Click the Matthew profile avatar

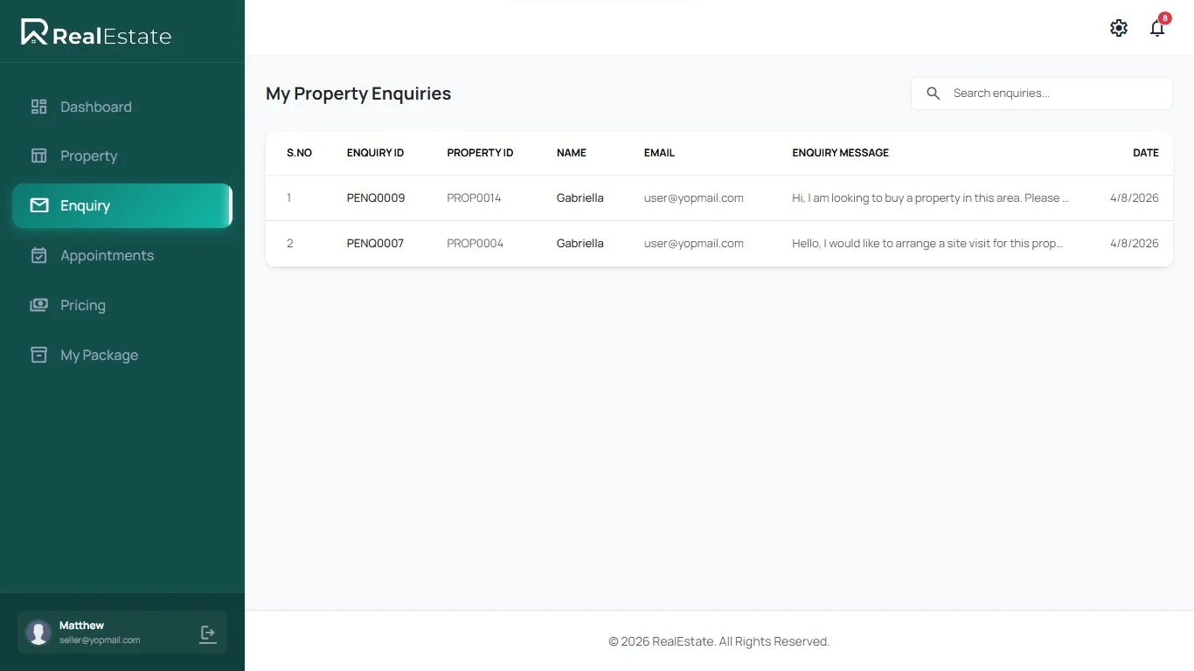click(38, 633)
